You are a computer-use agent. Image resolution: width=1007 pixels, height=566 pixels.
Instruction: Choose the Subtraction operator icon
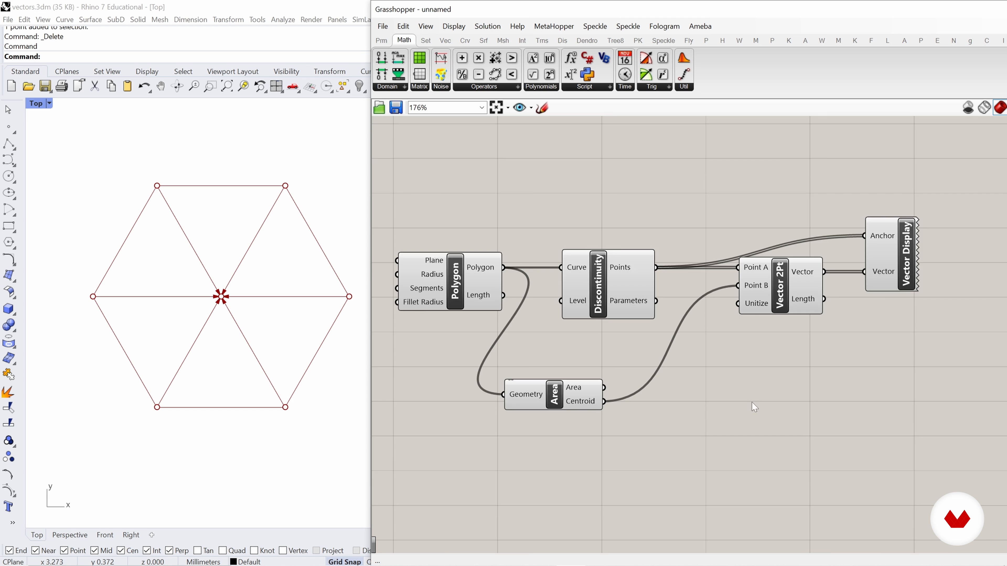479,74
